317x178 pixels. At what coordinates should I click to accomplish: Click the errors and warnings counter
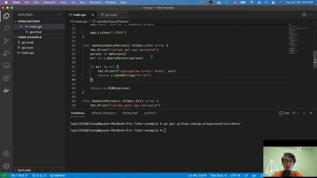(x=39, y=176)
